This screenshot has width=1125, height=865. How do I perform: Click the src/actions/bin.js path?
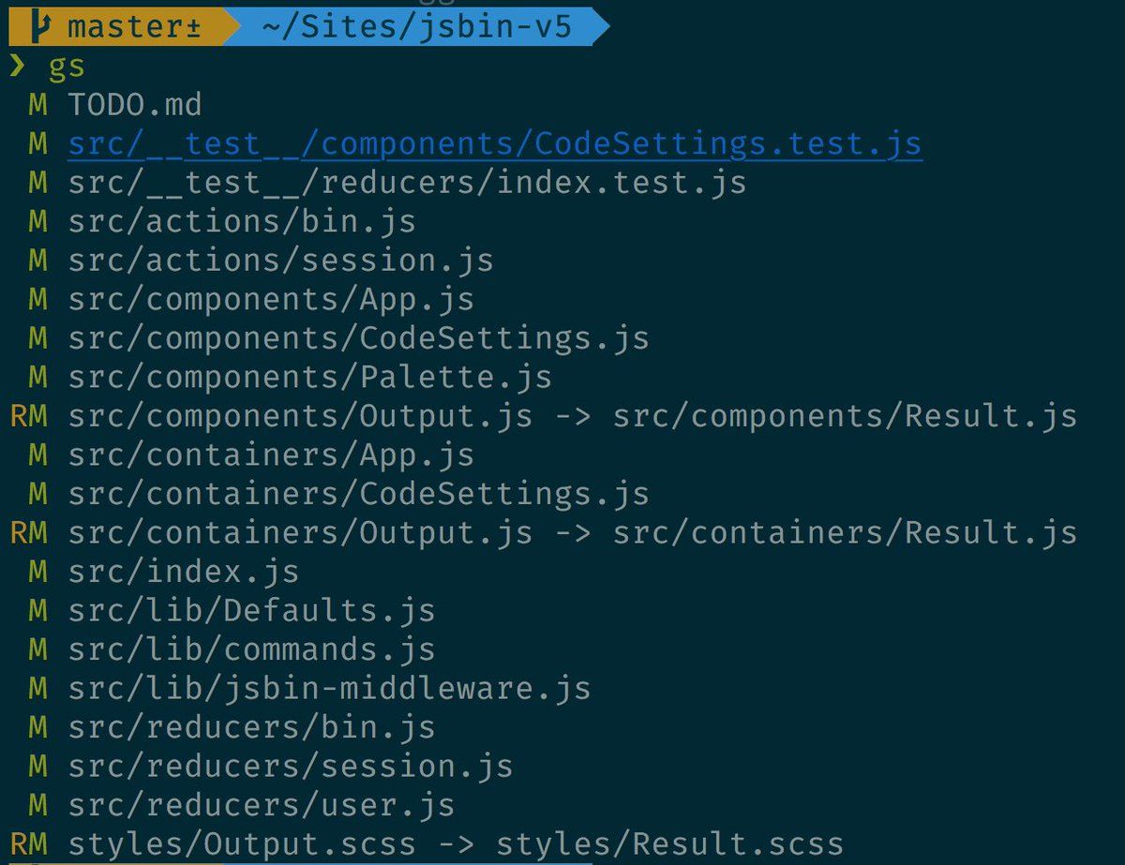242,221
